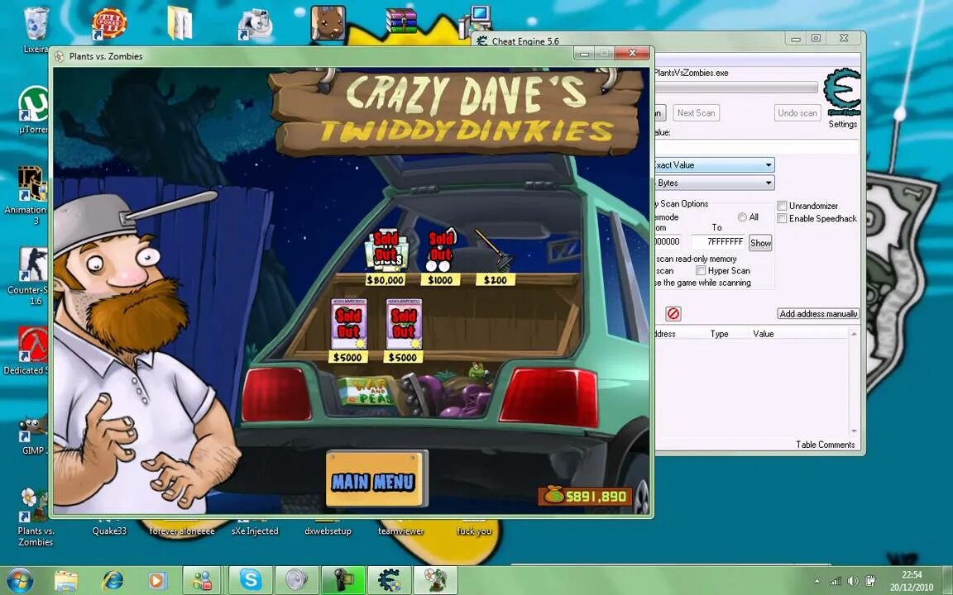Screen dimensions: 953x595
Task: Click the network icon in system tray
Action: (836, 581)
